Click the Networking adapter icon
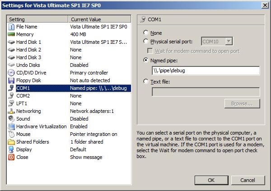This screenshot has height=191, width=271. pos(11,111)
